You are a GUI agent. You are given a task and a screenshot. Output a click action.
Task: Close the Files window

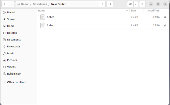[x=165, y=4]
